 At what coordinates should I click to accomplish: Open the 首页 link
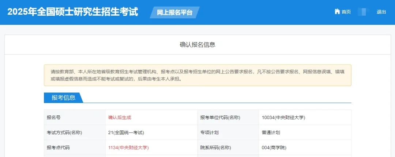tap(346, 12)
